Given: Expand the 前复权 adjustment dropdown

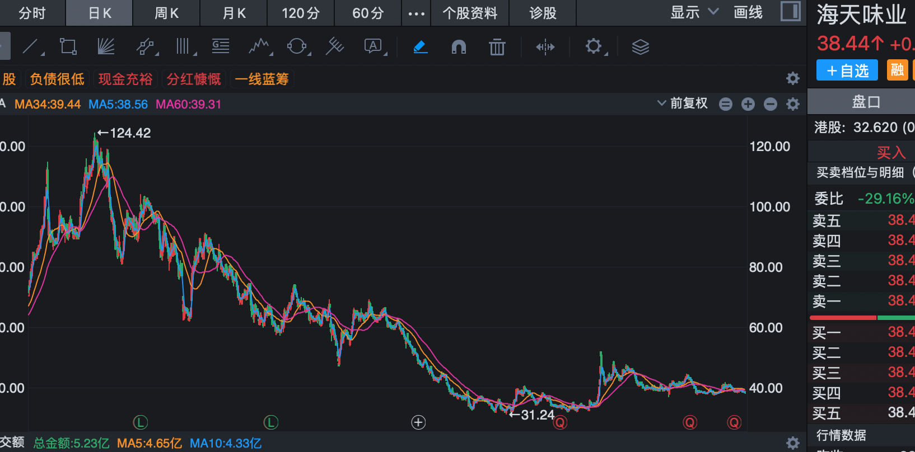Looking at the screenshot, I should click(x=683, y=103).
